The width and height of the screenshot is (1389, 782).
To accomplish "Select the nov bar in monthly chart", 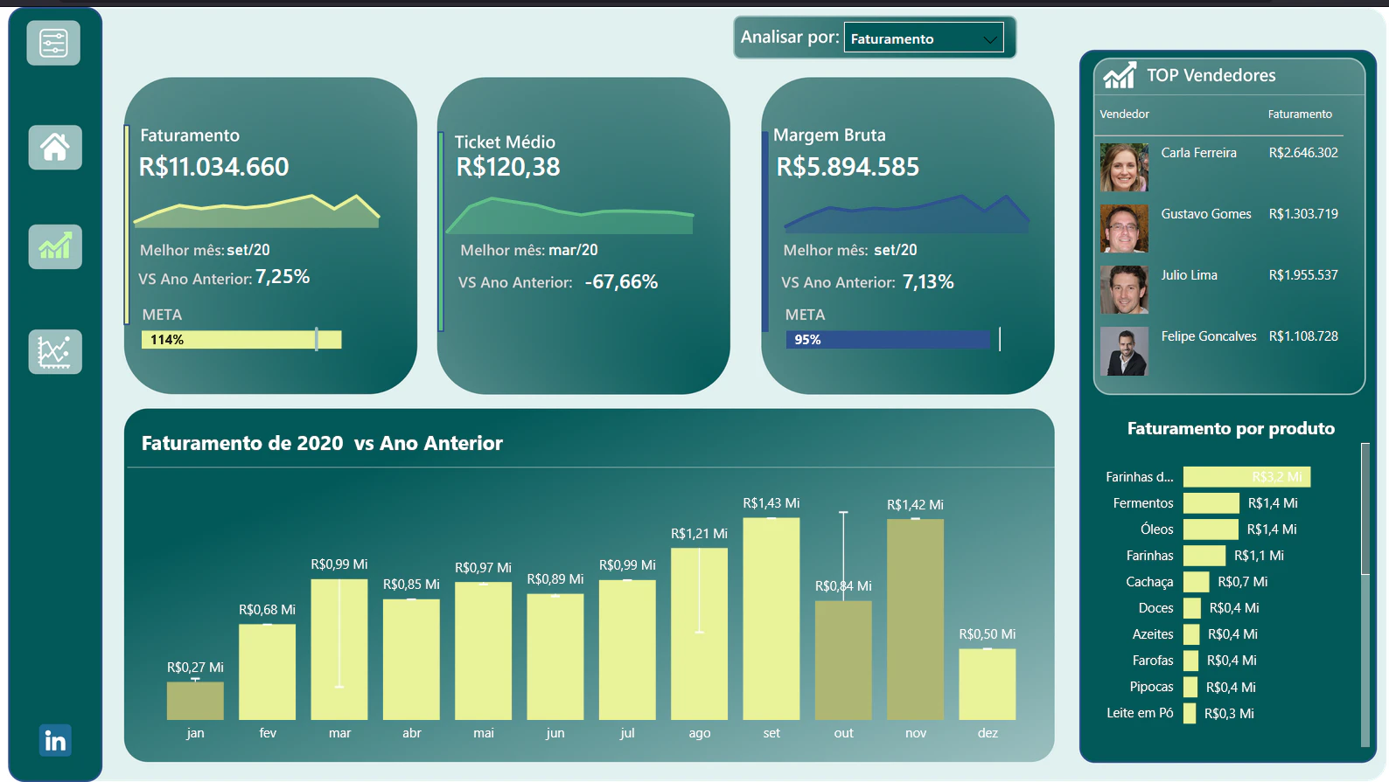I will click(916, 619).
